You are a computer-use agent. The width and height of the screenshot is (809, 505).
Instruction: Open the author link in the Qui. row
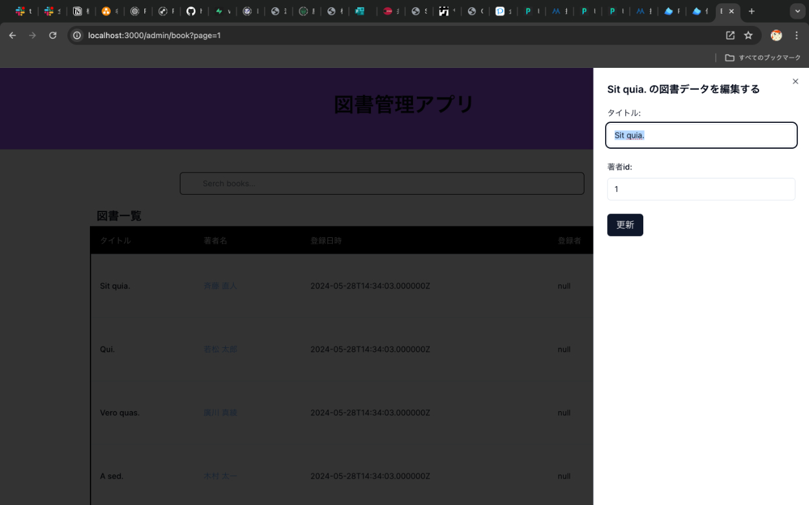(x=220, y=349)
